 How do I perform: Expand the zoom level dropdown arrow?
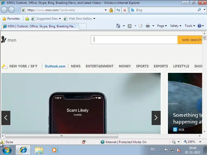coord(200,142)
